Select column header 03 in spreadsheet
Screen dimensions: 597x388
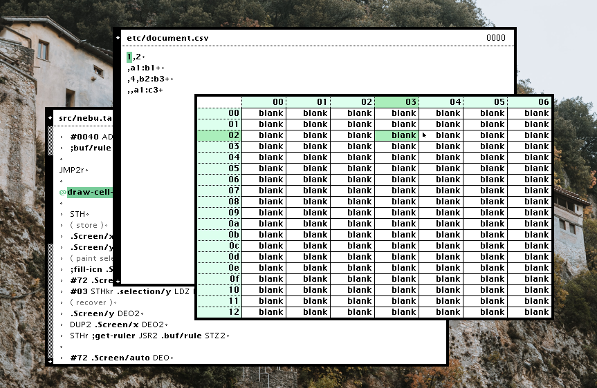pyautogui.click(x=396, y=102)
